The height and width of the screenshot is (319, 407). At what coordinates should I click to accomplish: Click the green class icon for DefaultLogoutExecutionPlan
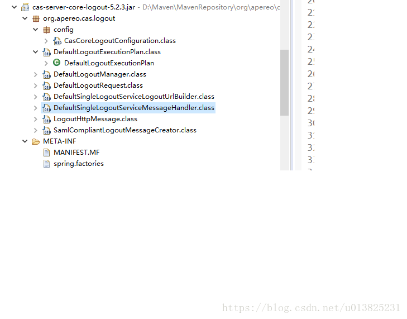[x=56, y=63]
